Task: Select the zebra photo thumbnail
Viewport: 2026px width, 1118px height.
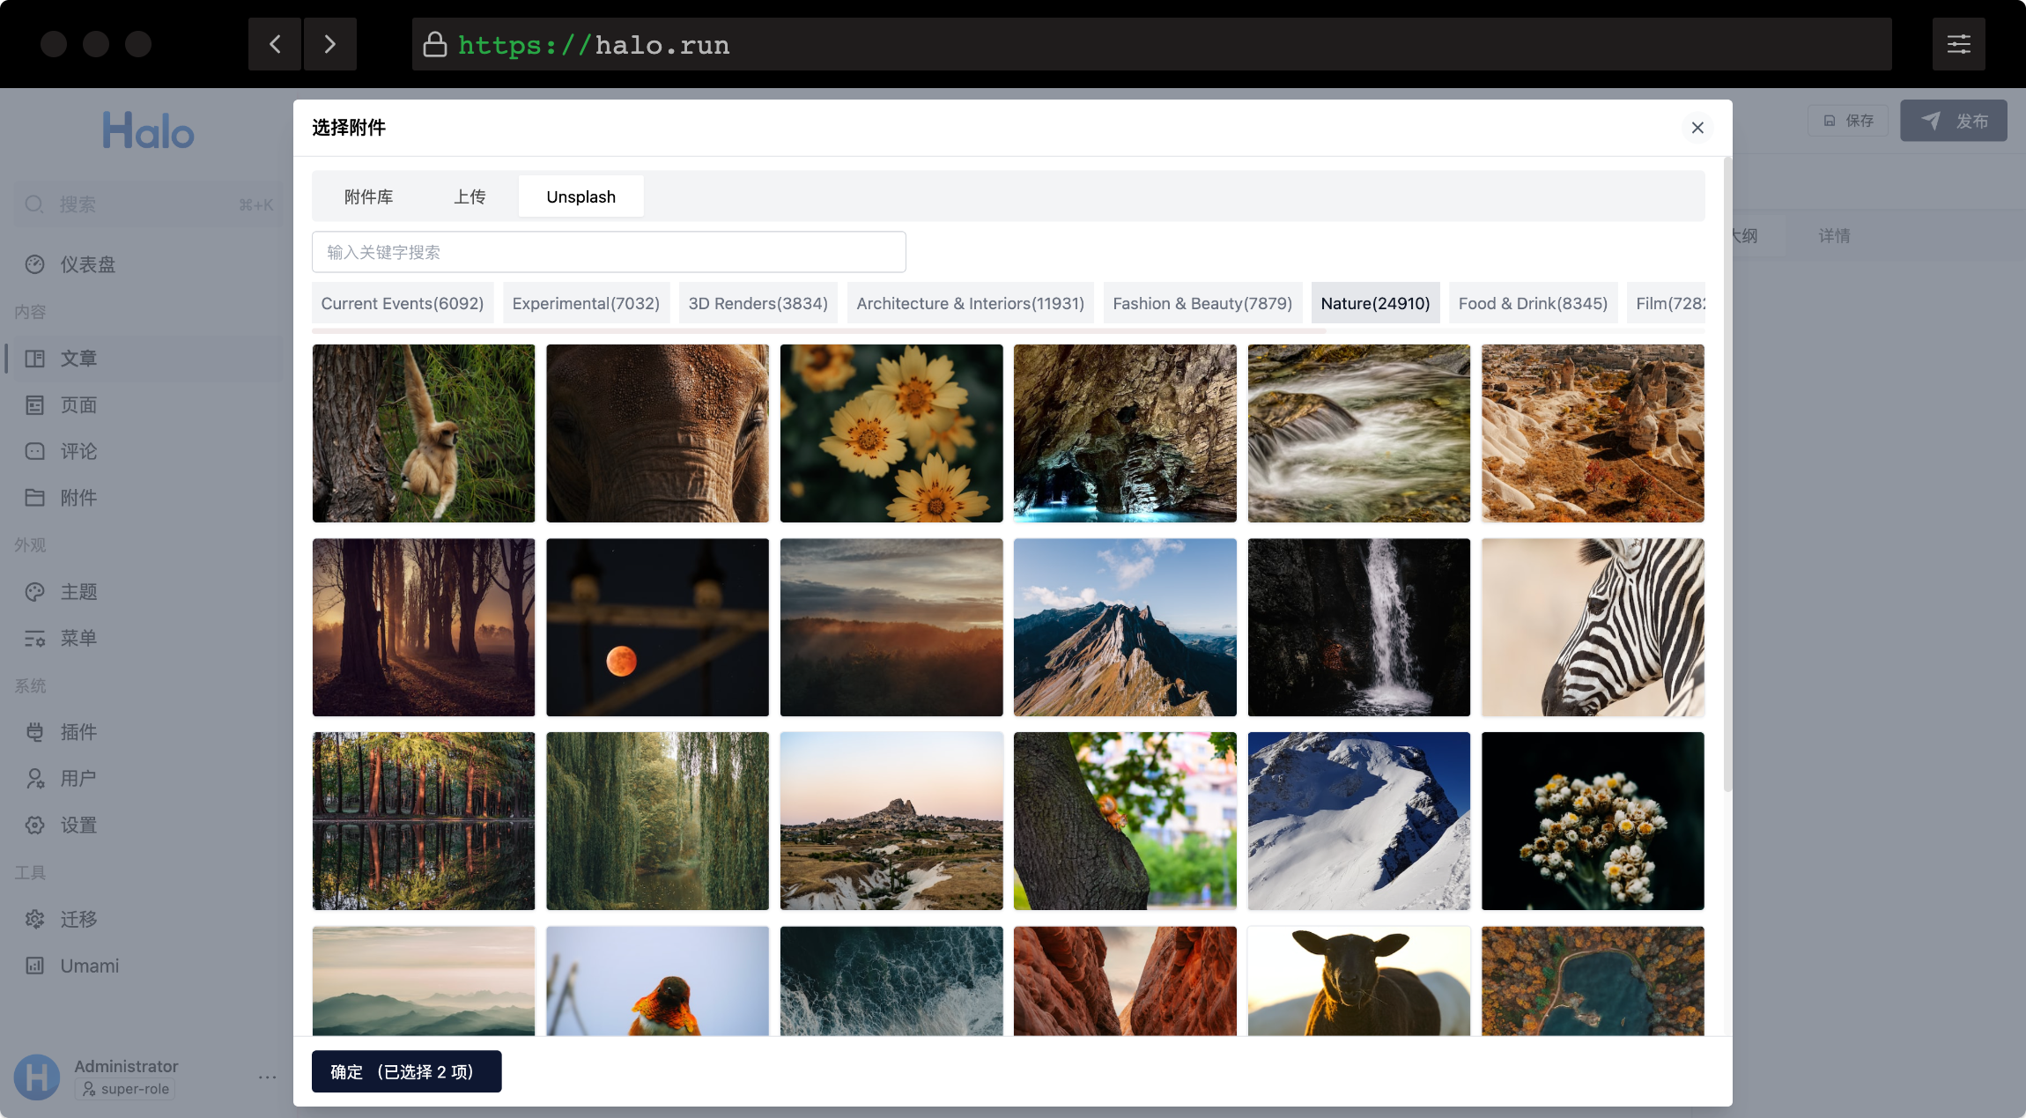Action: coord(1593,627)
